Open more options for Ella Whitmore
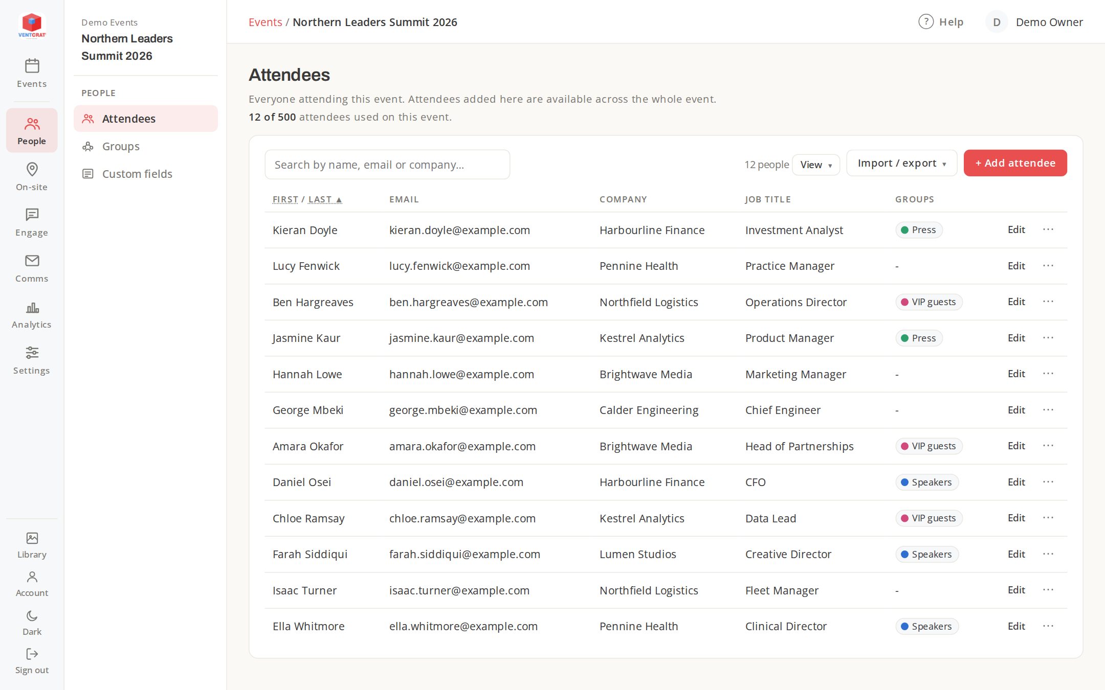This screenshot has height=690, width=1105. [1048, 626]
